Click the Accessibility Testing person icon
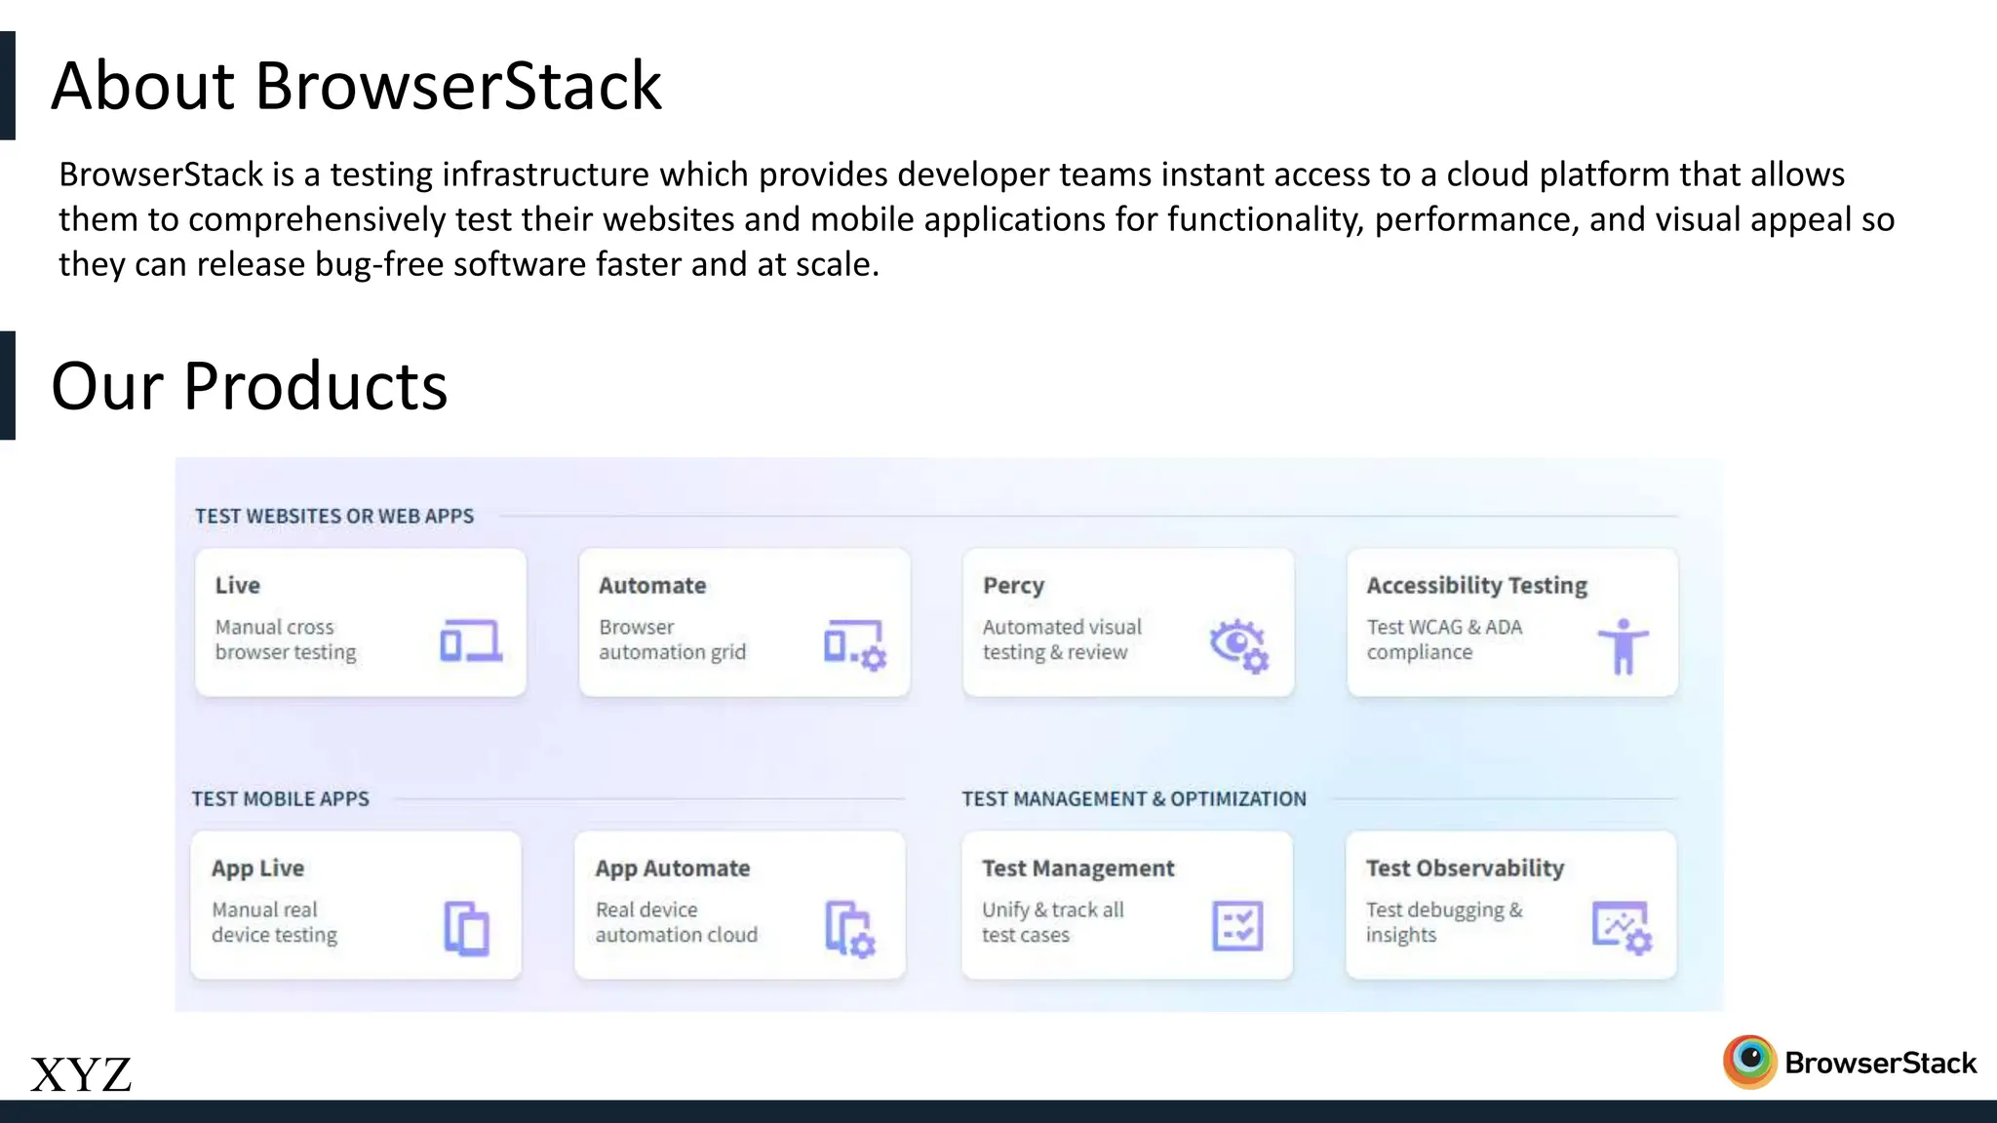The width and height of the screenshot is (1997, 1123). pyautogui.click(x=1623, y=646)
